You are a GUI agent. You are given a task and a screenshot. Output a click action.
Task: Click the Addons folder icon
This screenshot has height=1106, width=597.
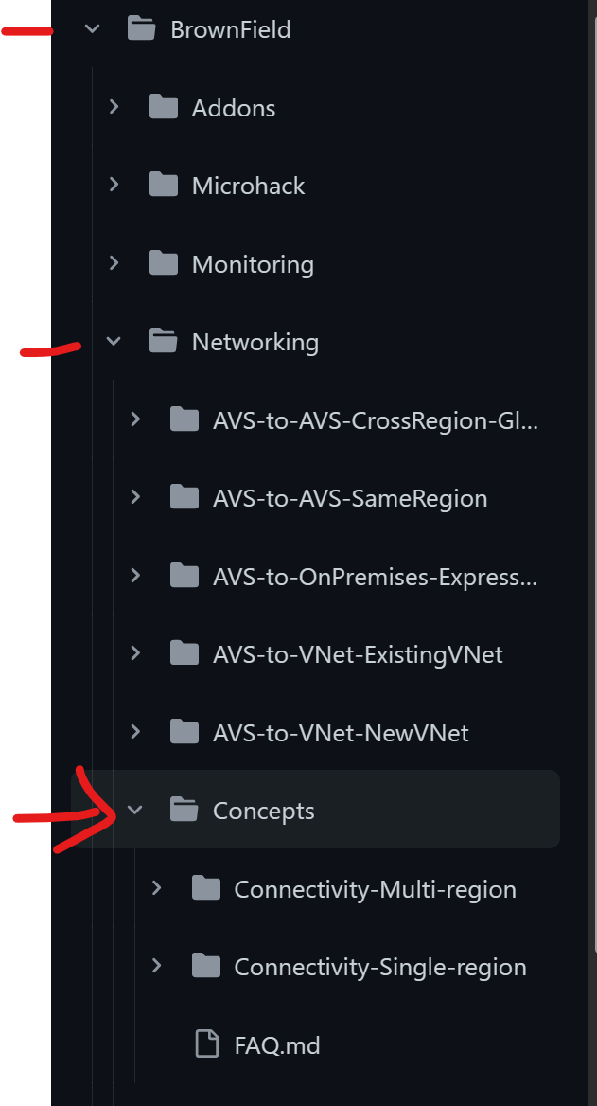162,107
